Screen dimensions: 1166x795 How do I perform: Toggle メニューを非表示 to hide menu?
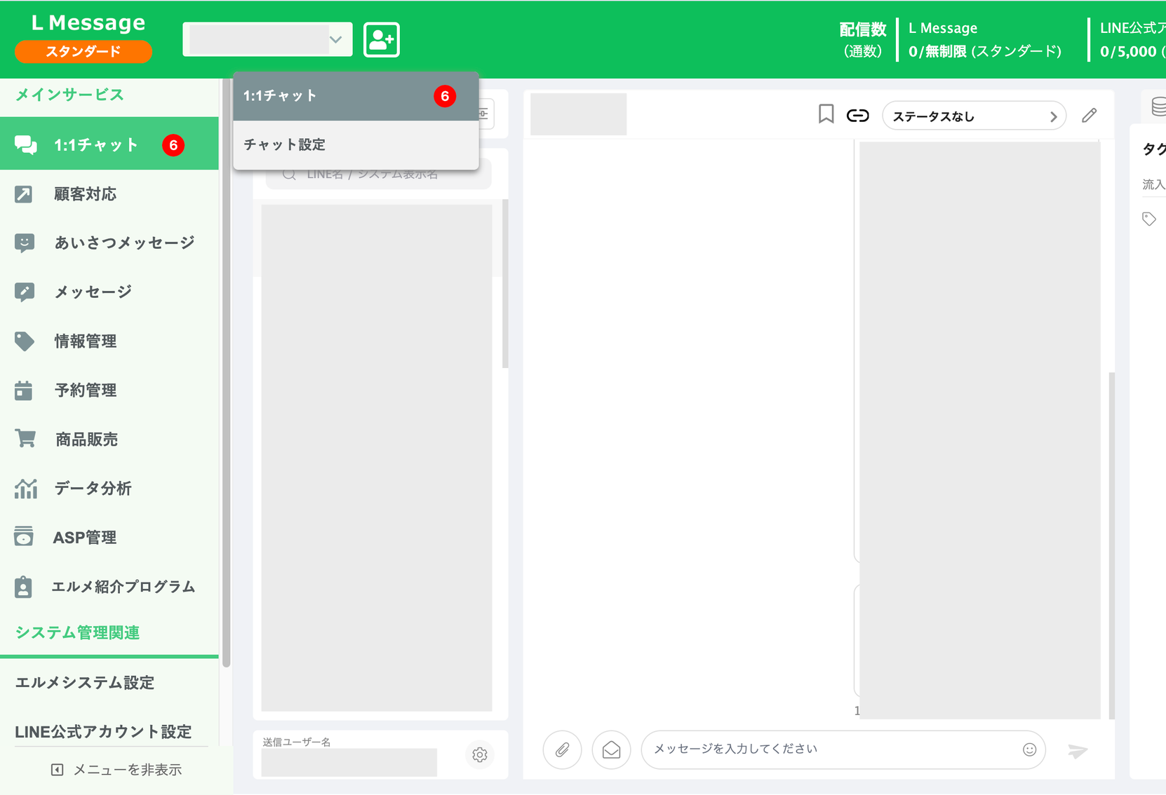coord(116,770)
